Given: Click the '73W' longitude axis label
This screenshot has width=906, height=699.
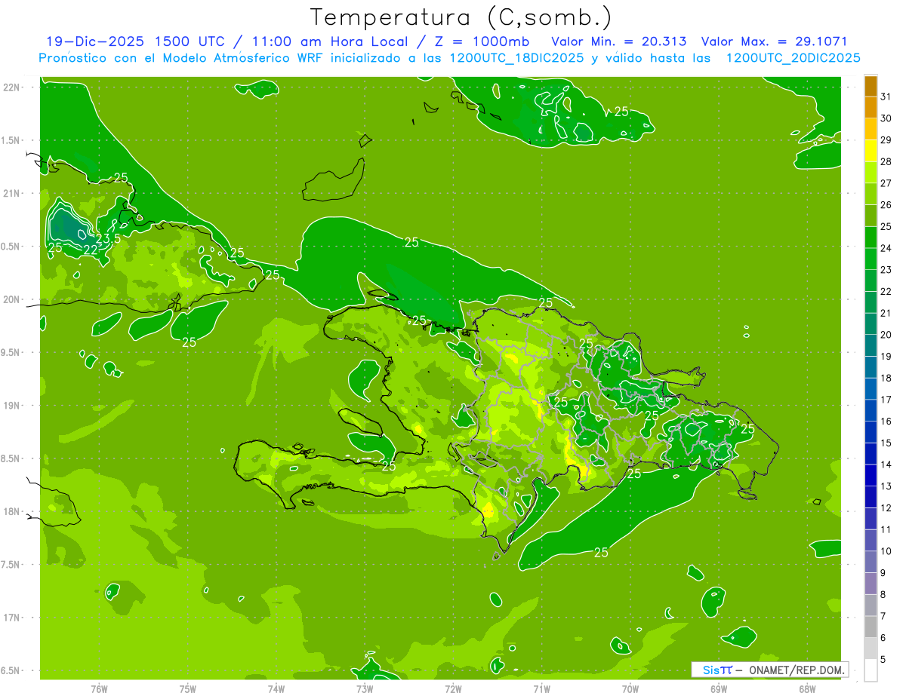Looking at the screenshot, I should pyautogui.click(x=365, y=688).
